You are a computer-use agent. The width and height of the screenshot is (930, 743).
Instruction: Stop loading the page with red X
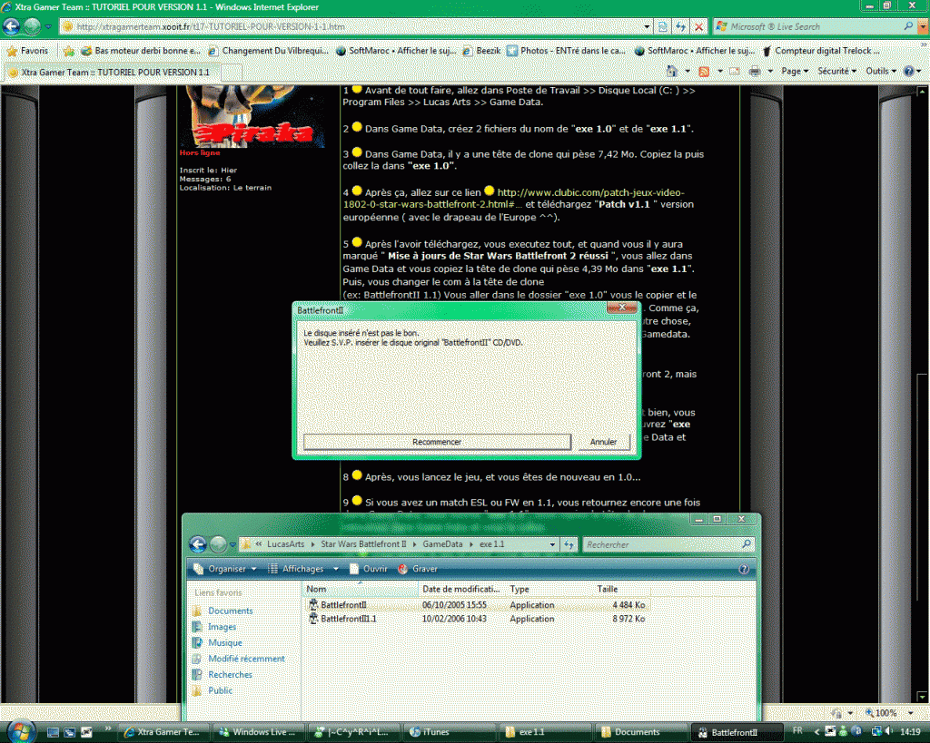coord(698,26)
